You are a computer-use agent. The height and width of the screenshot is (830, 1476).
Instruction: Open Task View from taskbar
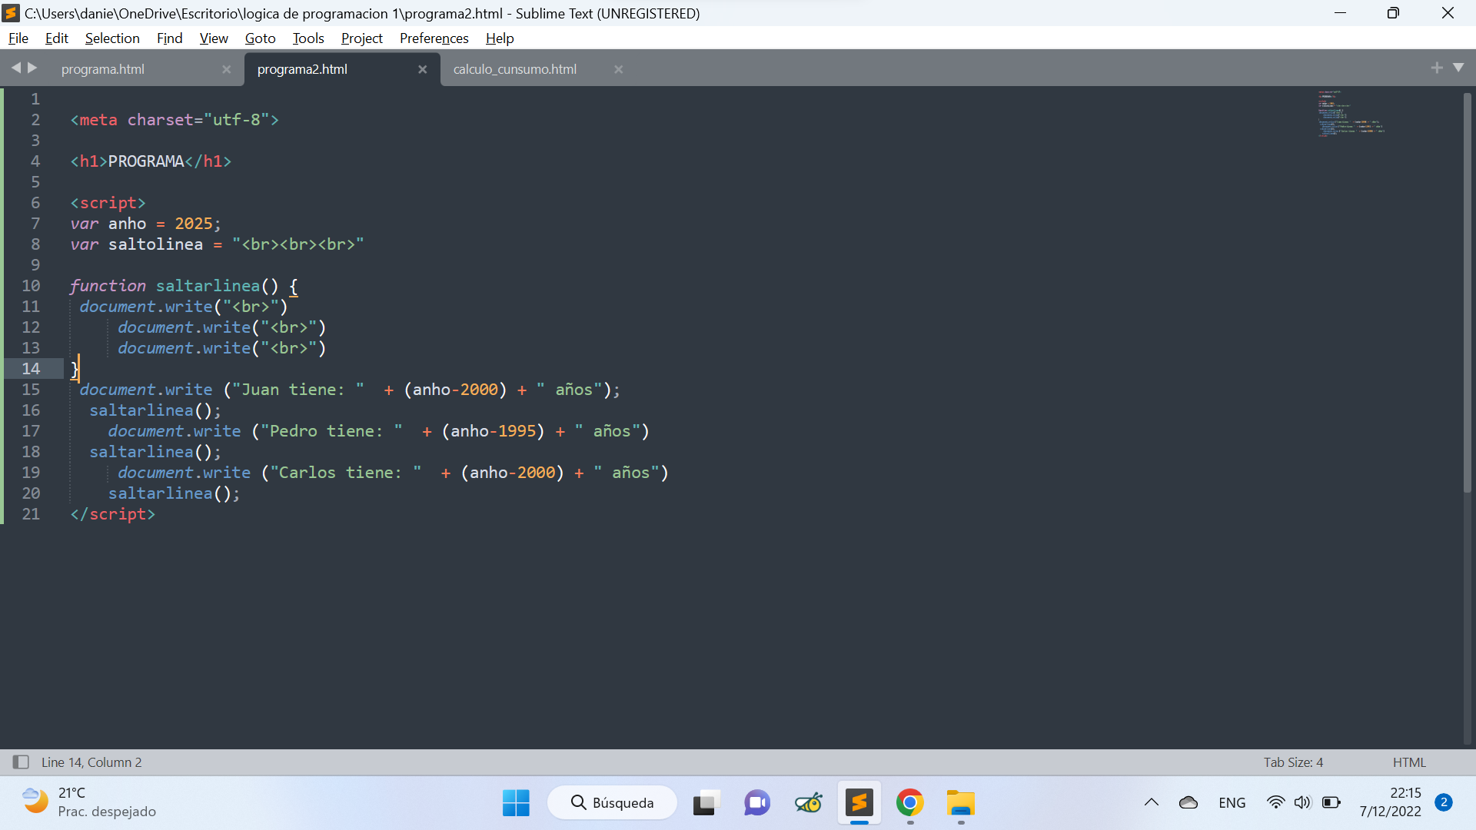(705, 803)
